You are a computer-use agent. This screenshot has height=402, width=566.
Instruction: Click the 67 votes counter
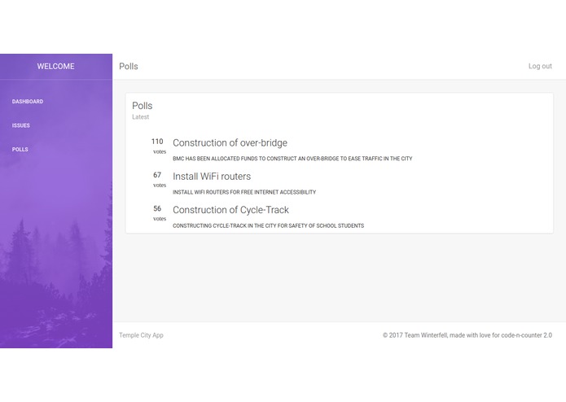[x=159, y=179]
